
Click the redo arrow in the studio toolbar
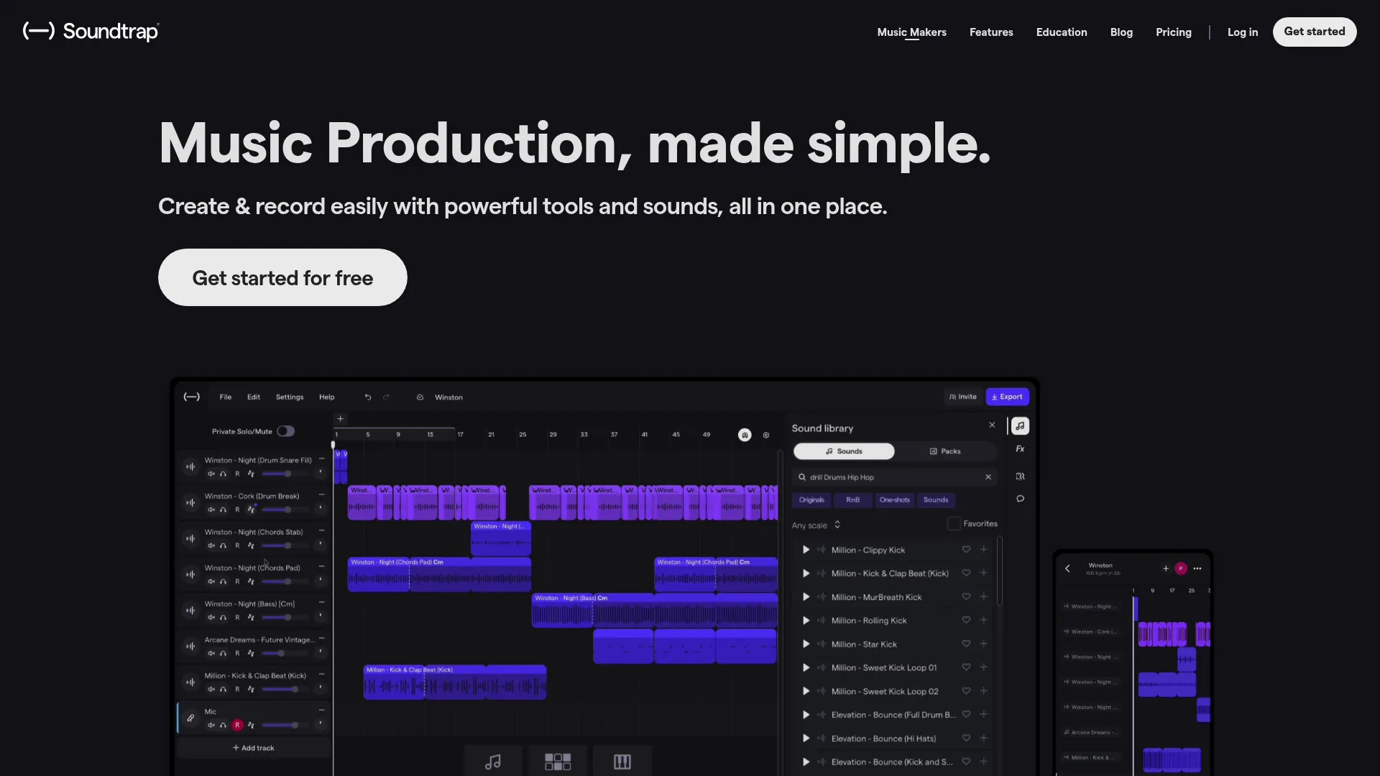(386, 397)
